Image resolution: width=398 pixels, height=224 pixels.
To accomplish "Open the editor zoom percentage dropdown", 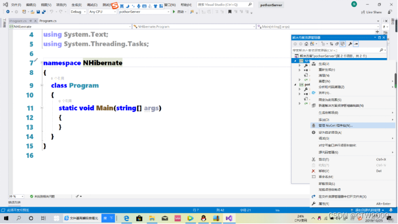I will click(16, 196).
